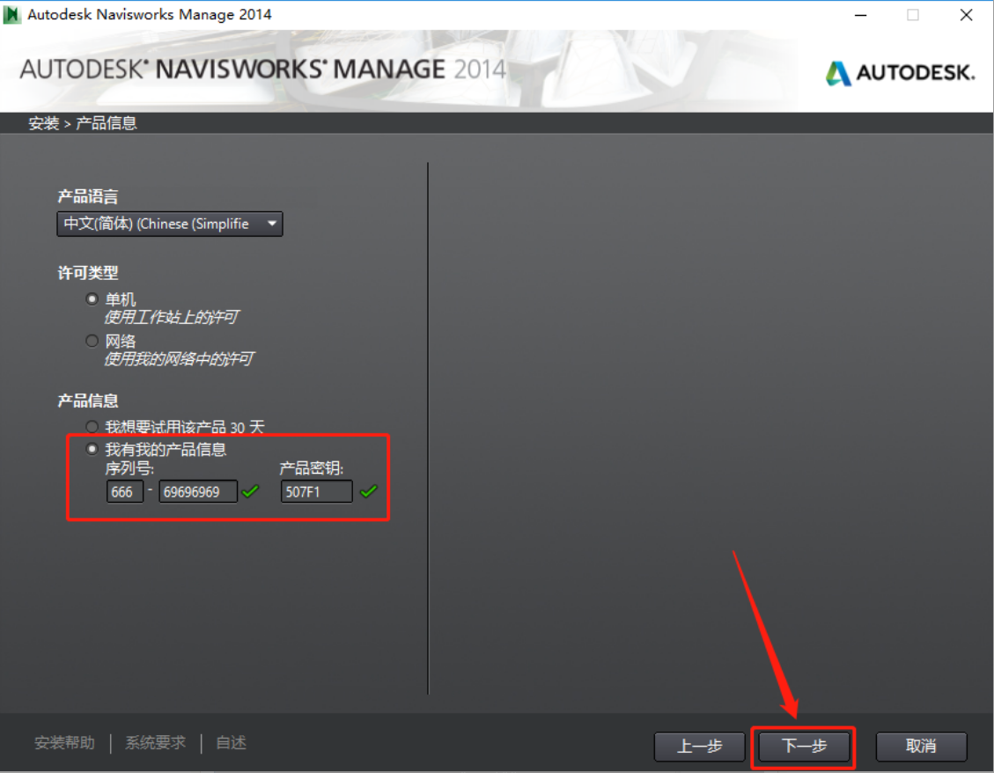
Task: Cancel installation with the 取消 button
Action: tap(921, 747)
